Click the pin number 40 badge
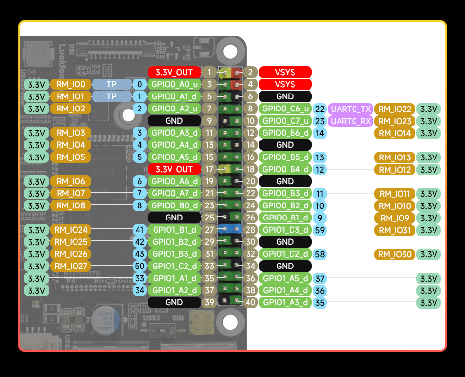Screen dimensions: 465x377 pyautogui.click(x=250, y=302)
